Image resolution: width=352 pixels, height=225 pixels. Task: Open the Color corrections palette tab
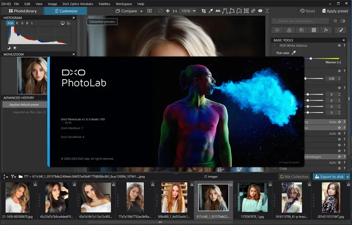pos(289,30)
